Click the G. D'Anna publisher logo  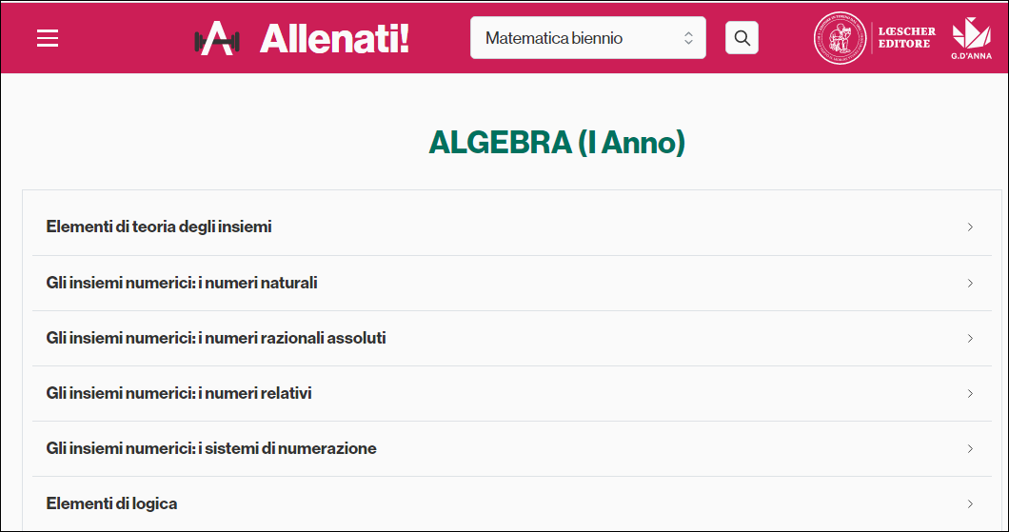point(971,38)
